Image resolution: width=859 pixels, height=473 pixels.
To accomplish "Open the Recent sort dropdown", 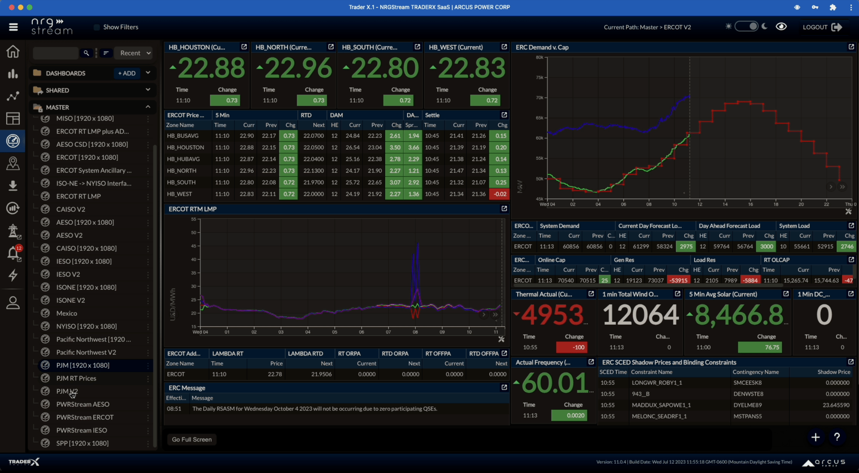I will (135, 53).
